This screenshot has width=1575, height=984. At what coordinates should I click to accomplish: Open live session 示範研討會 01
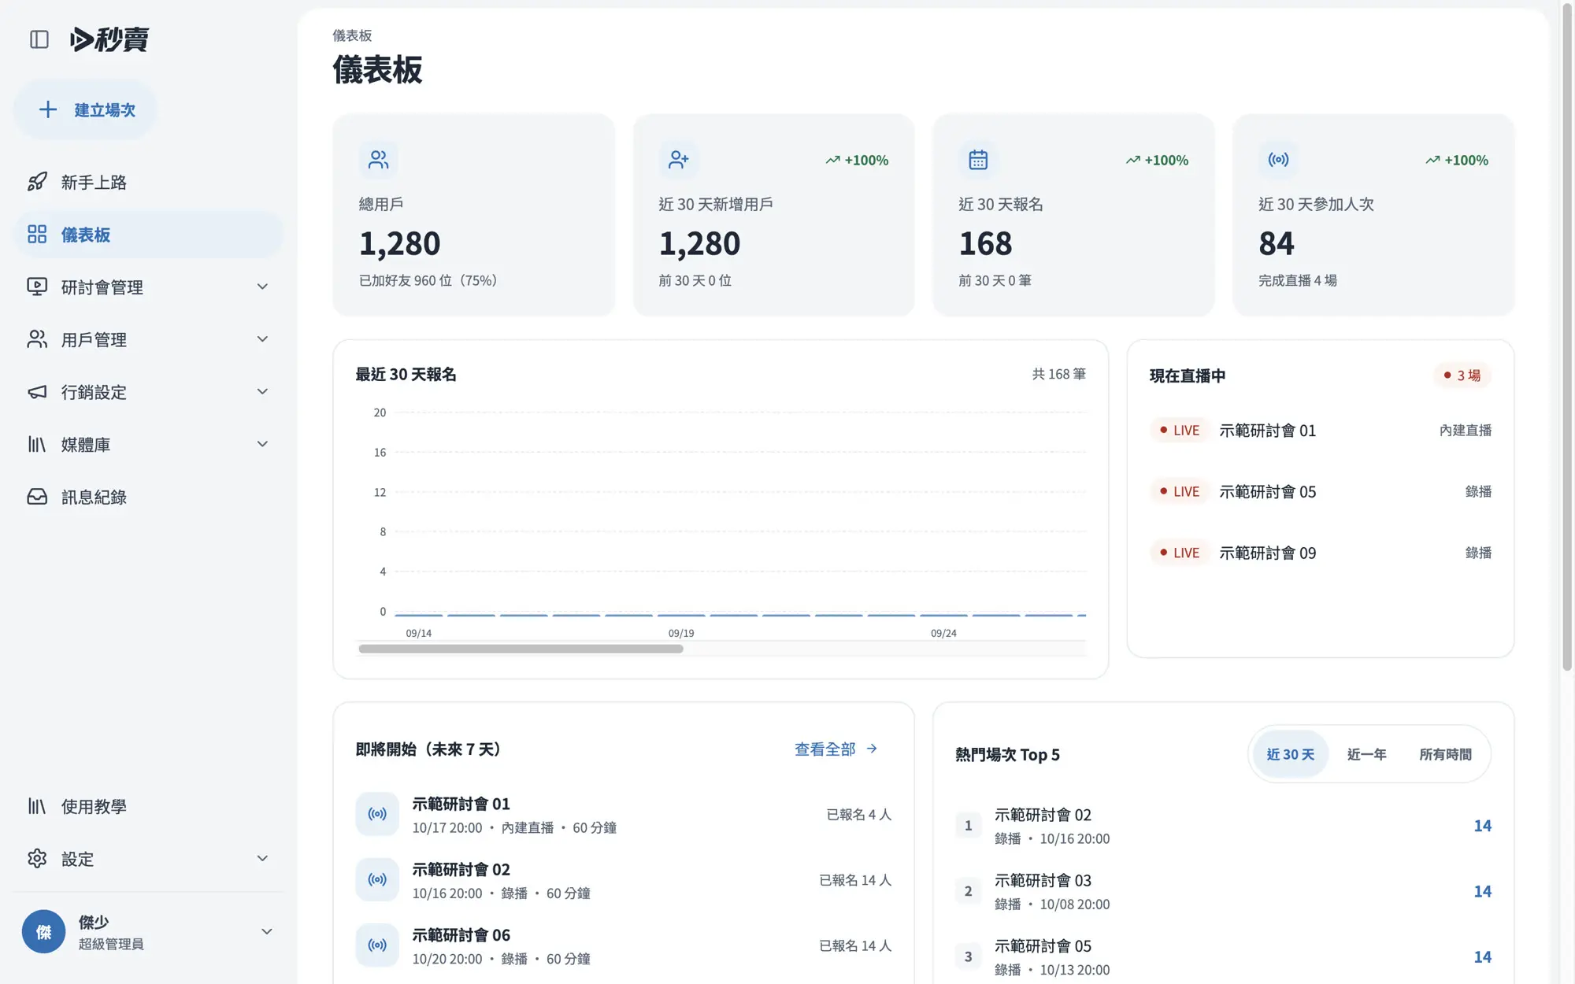pos(1321,431)
